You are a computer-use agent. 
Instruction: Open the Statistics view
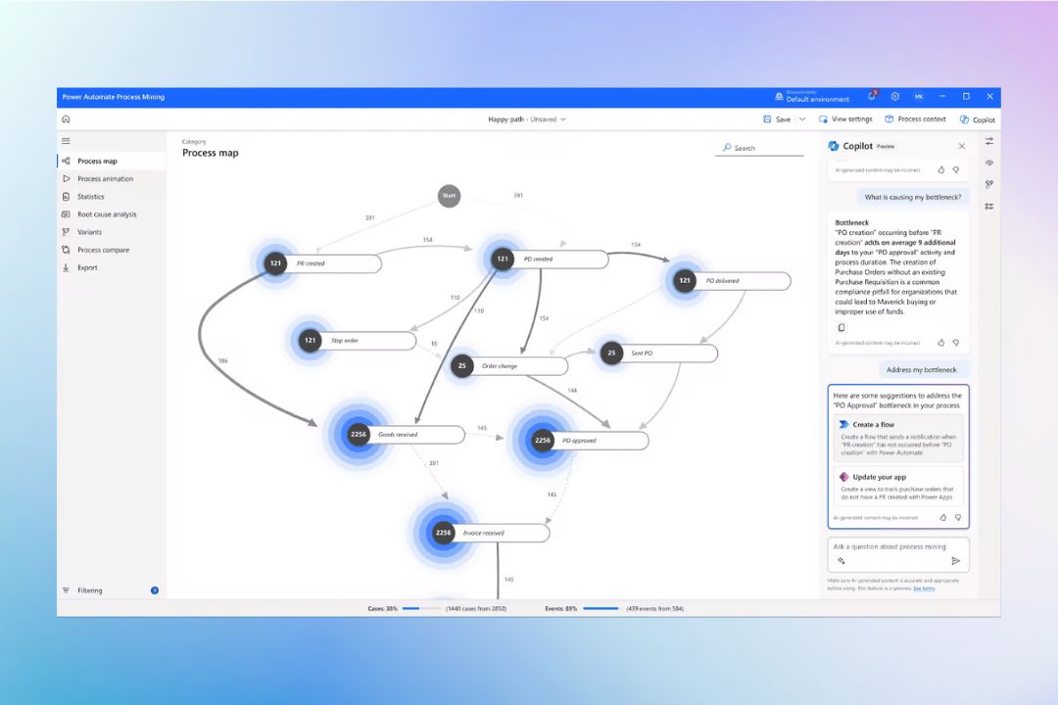pyautogui.click(x=112, y=196)
